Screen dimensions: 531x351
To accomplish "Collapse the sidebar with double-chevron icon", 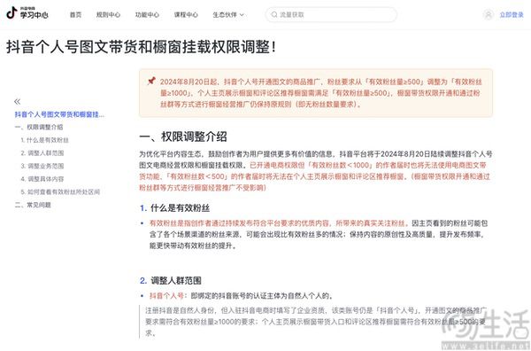I will (18, 101).
